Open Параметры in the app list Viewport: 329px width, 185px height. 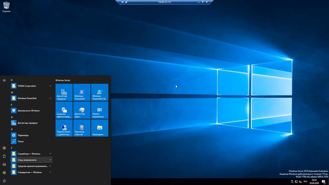point(31,135)
